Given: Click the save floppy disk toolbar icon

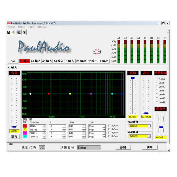Looking at the screenshot, I should [x=8, y=32].
